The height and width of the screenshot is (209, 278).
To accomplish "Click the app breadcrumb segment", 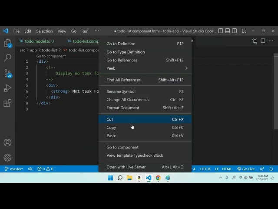I will pyautogui.click(x=33, y=51).
